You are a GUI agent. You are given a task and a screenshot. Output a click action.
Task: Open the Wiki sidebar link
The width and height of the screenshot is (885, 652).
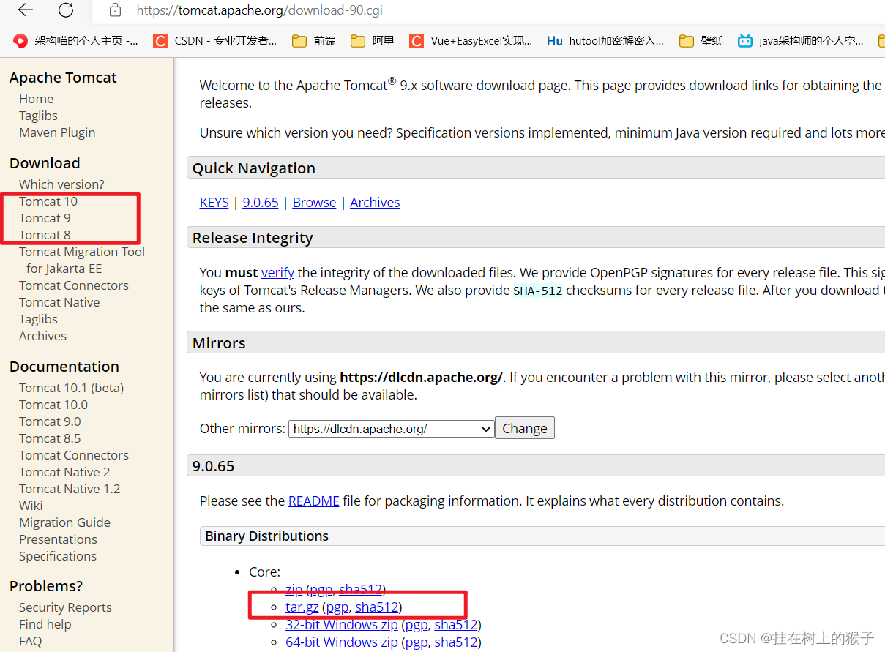pyautogui.click(x=31, y=506)
